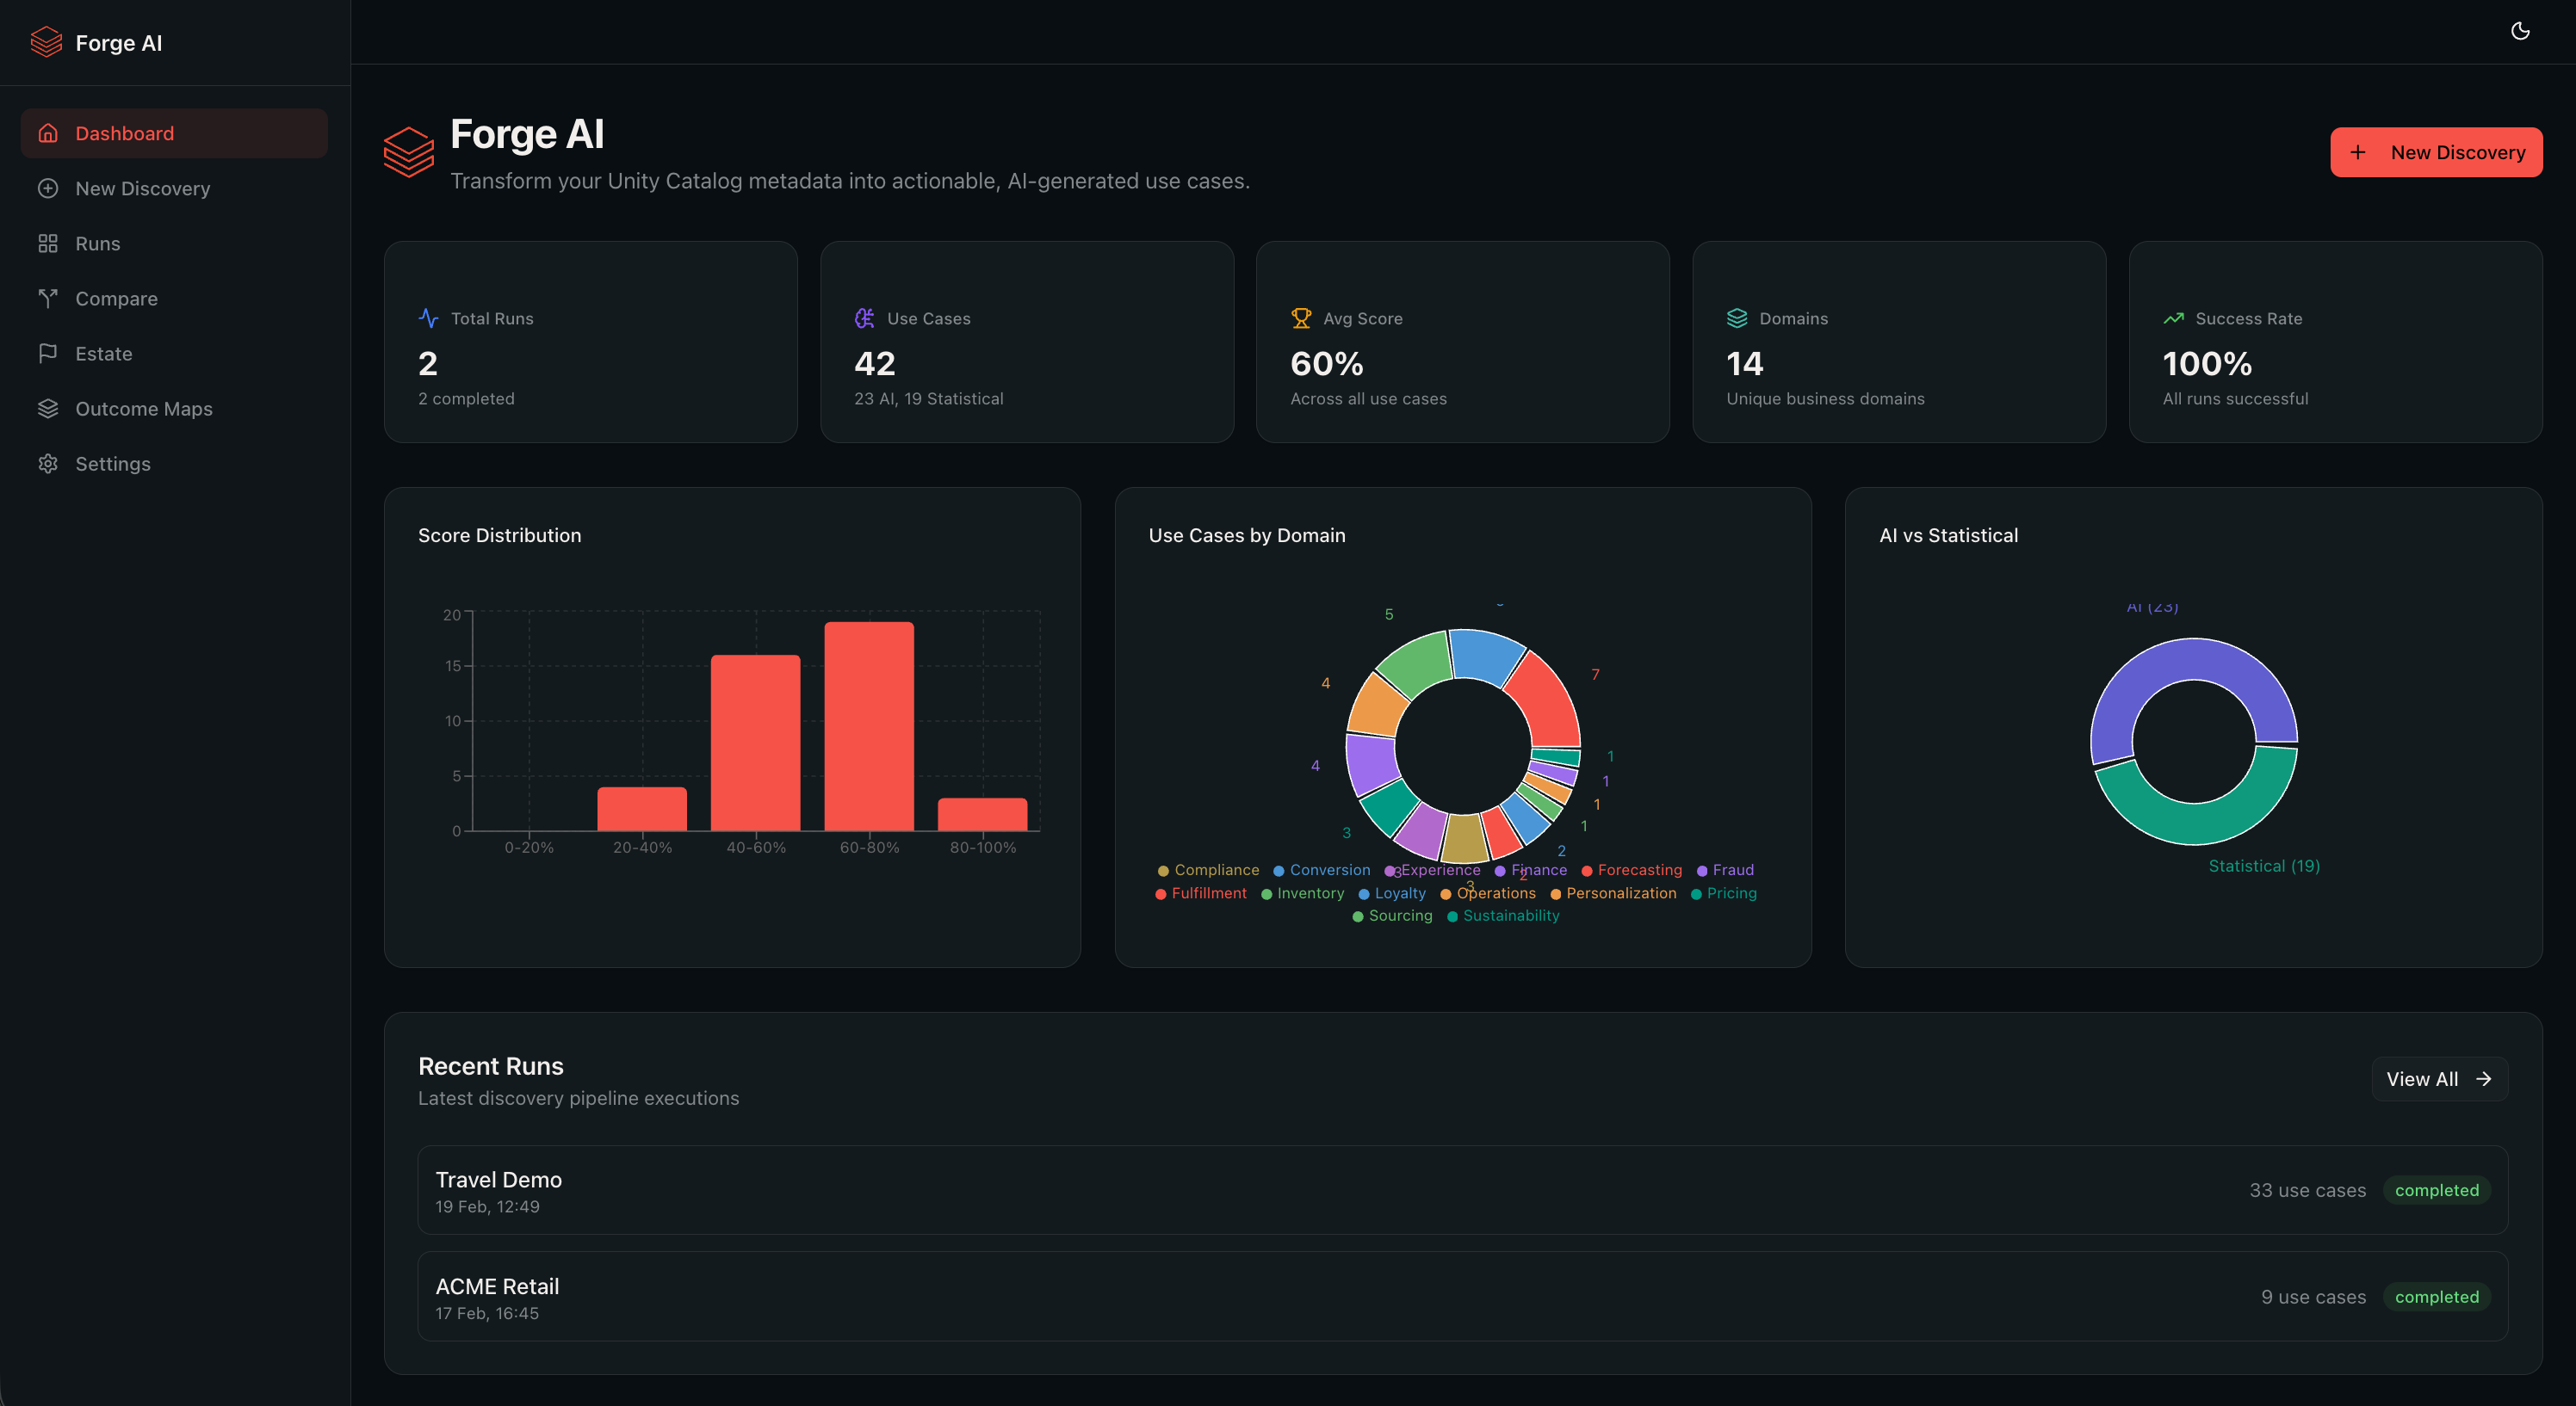Click the Settings gear icon
The image size is (2576, 1406).
[x=48, y=463]
